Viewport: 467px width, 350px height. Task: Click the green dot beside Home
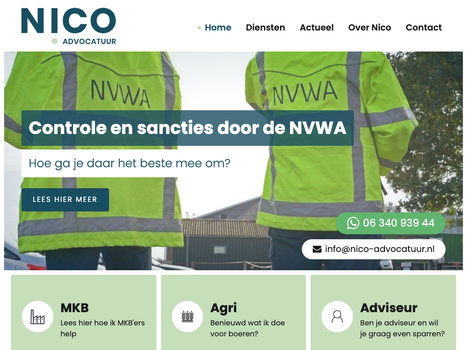point(199,28)
